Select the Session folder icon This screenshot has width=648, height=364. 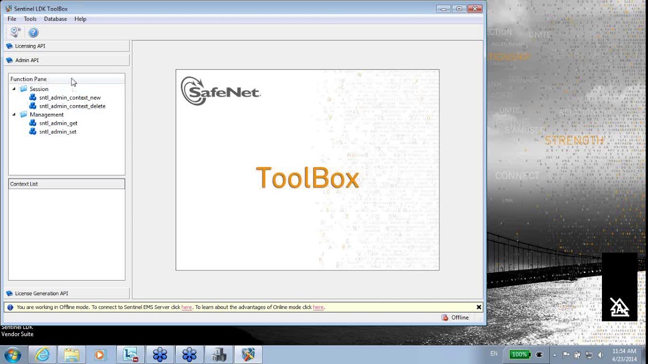[23, 89]
